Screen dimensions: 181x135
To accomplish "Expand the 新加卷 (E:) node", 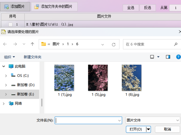I will pos(6,94).
